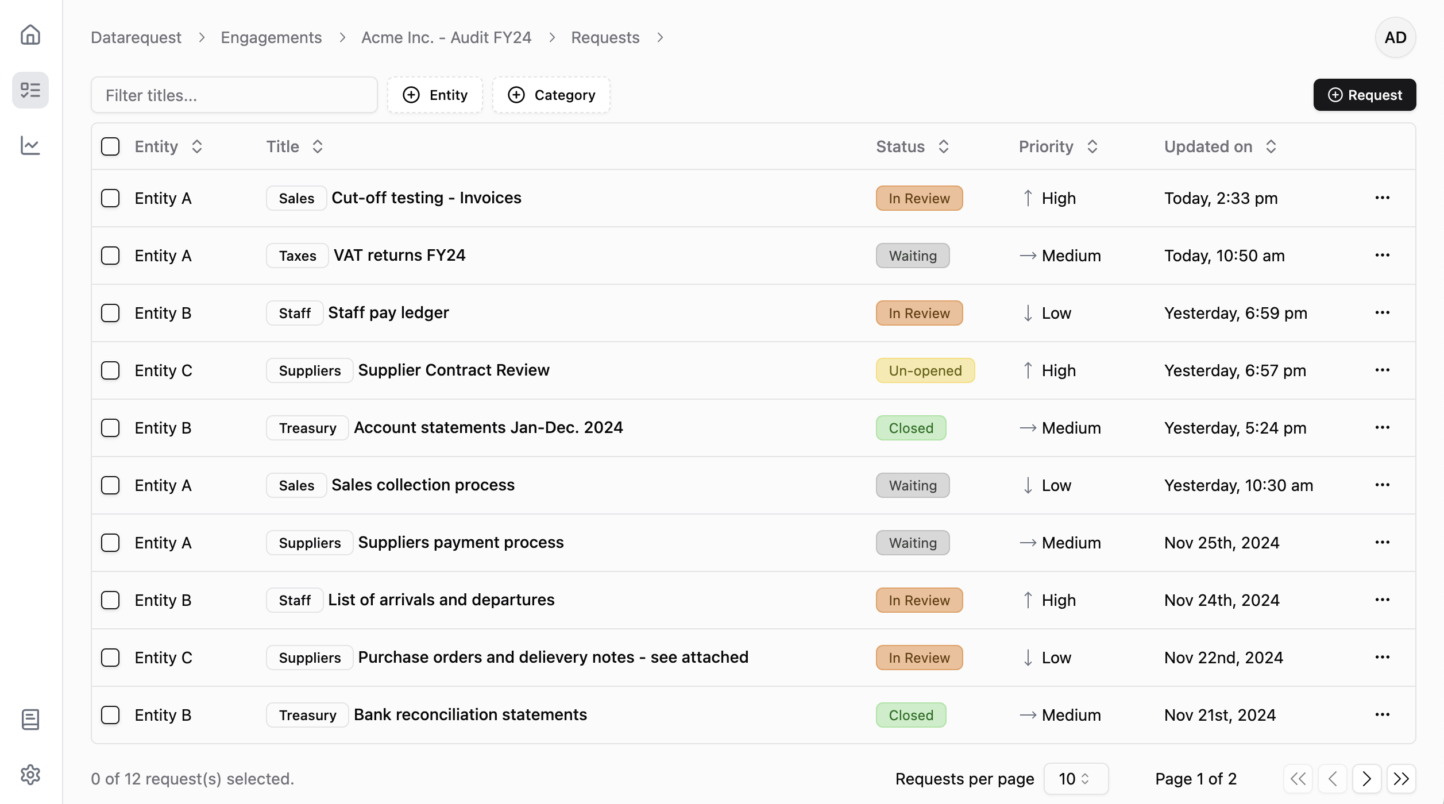Check the Staff pay ledger row
The image size is (1444, 804).
110,313
